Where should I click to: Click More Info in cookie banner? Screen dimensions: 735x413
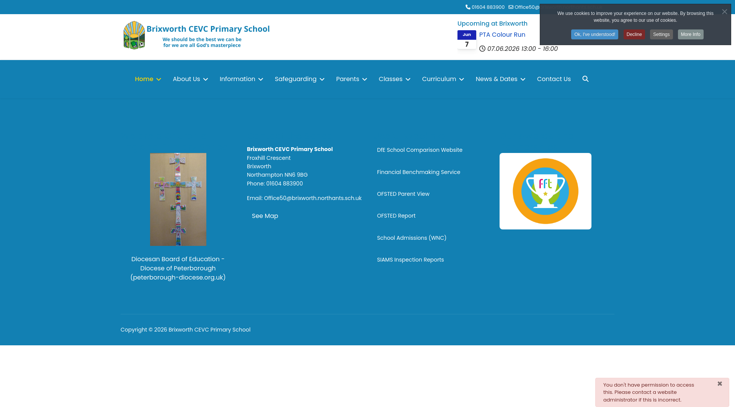tap(691, 34)
